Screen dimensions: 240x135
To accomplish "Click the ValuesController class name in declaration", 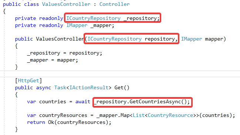I will pyautogui.click(x=66, y=4).
